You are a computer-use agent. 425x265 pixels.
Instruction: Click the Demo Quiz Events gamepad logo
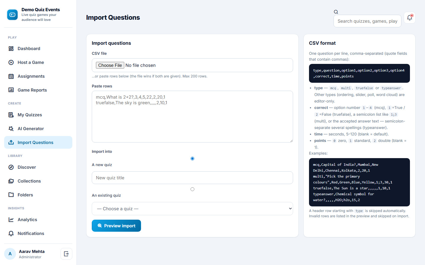(12, 15)
